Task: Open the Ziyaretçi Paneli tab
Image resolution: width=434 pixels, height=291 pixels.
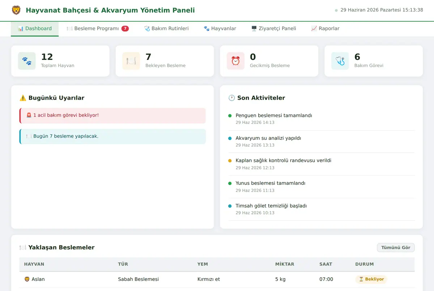Action: [274, 29]
